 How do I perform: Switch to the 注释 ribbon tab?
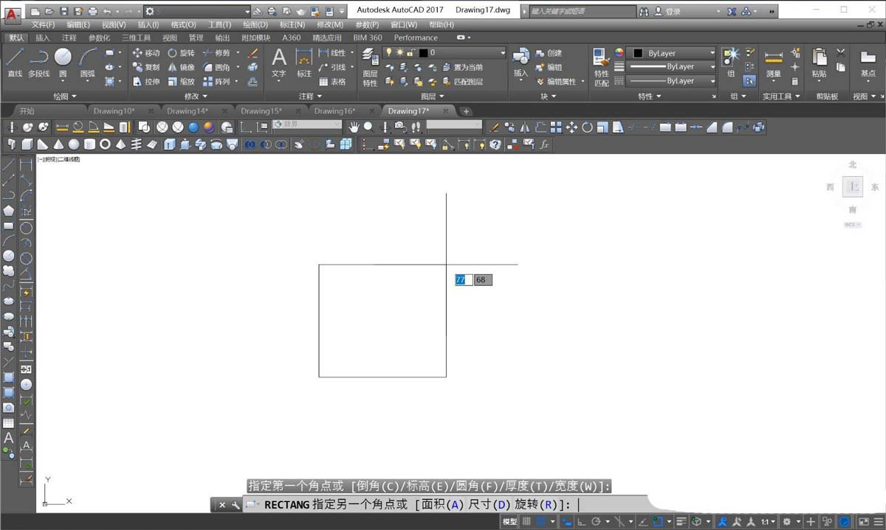[x=69, y=38]
